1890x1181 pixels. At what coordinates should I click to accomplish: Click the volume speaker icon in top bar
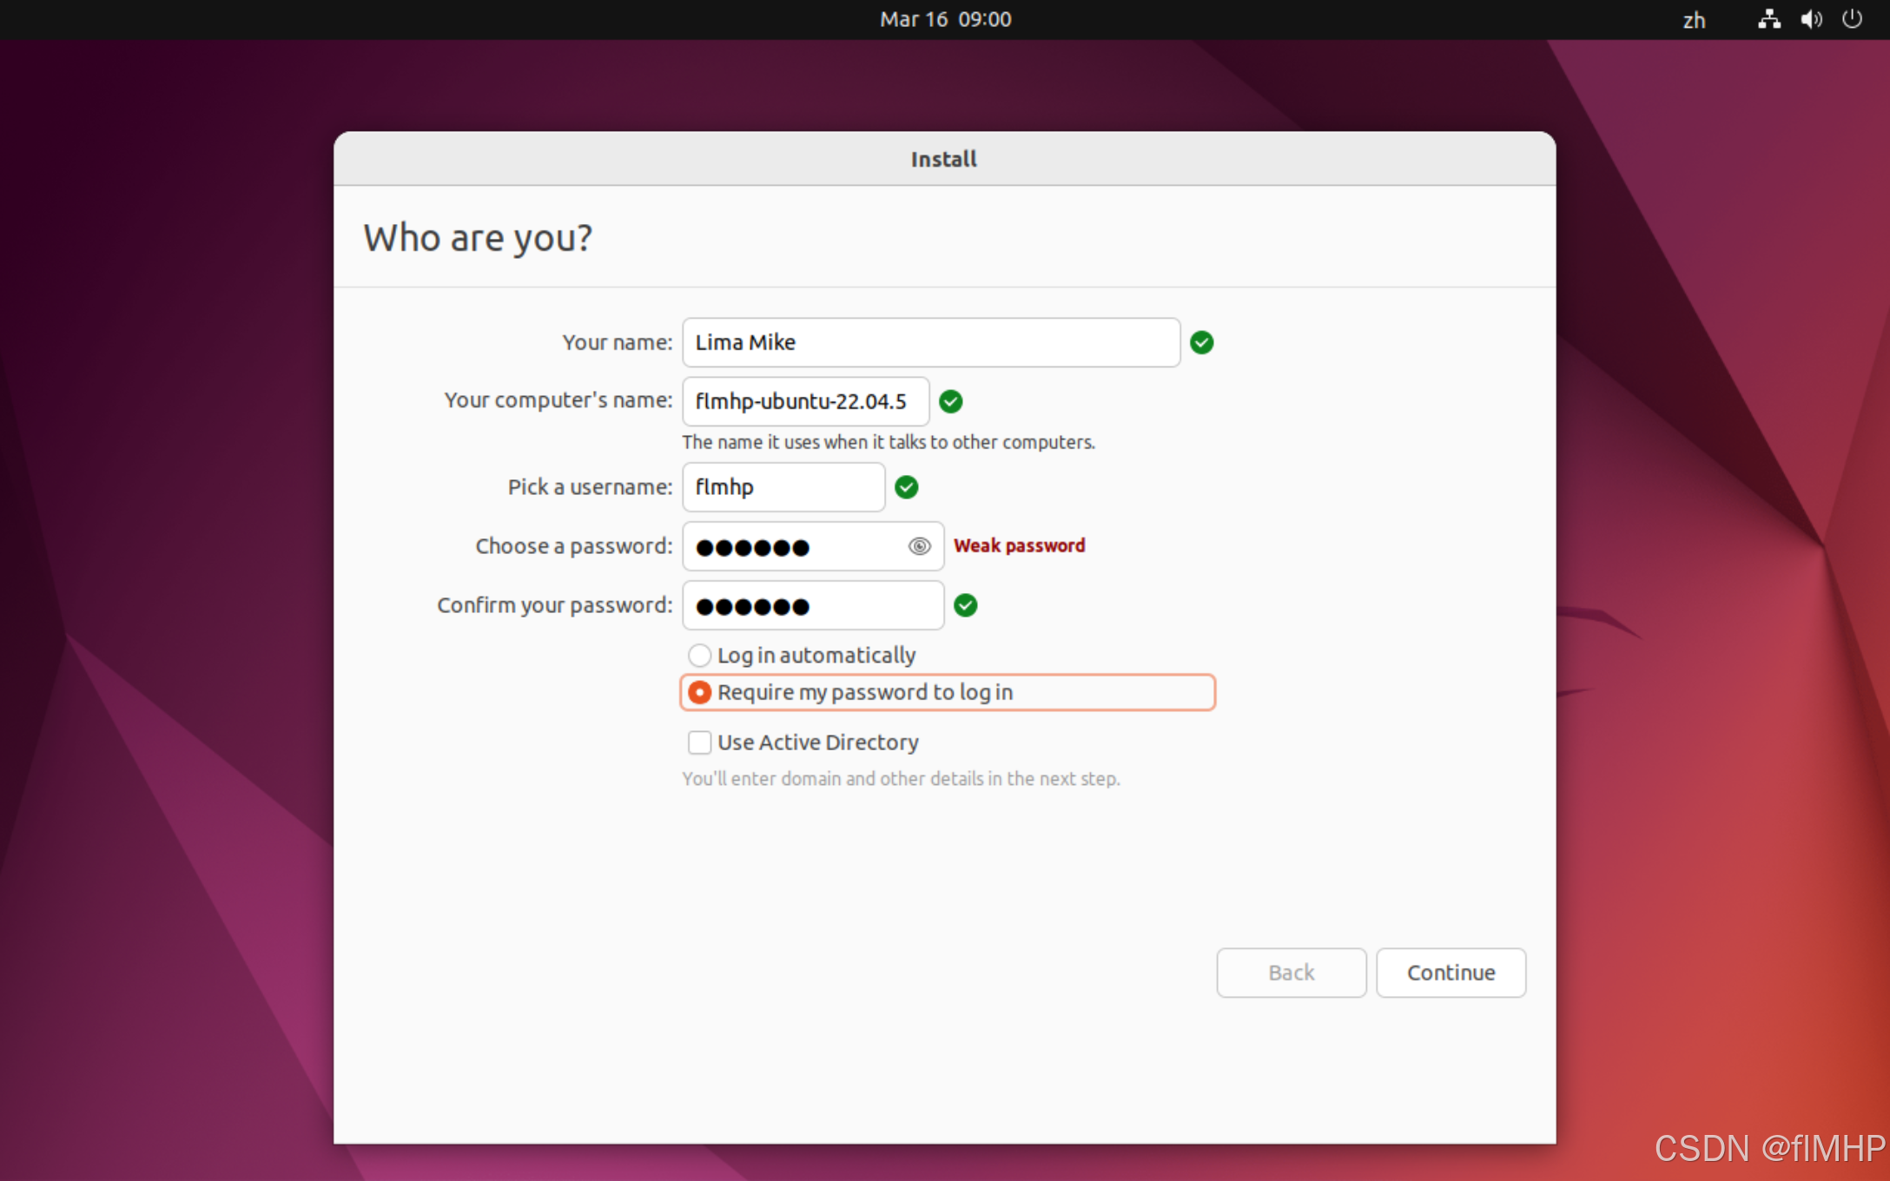pos(1810,19)
